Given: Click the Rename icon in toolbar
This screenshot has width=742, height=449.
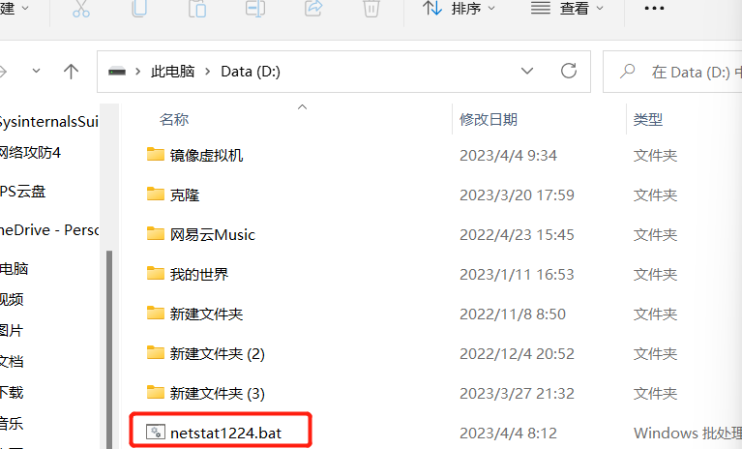Looking at the screenshot, I should click(x=255, y=8).
